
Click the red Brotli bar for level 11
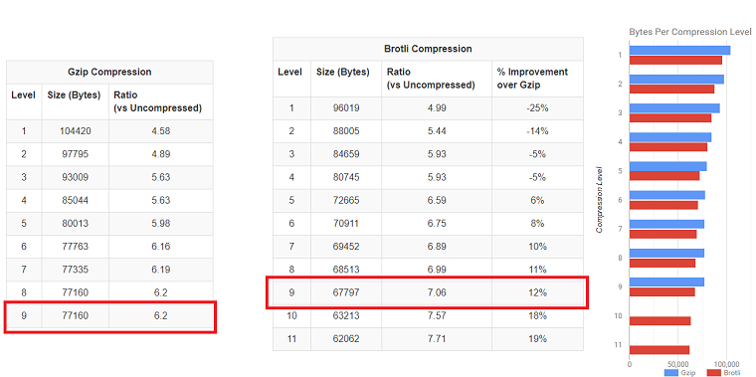[x=660, y=350]
